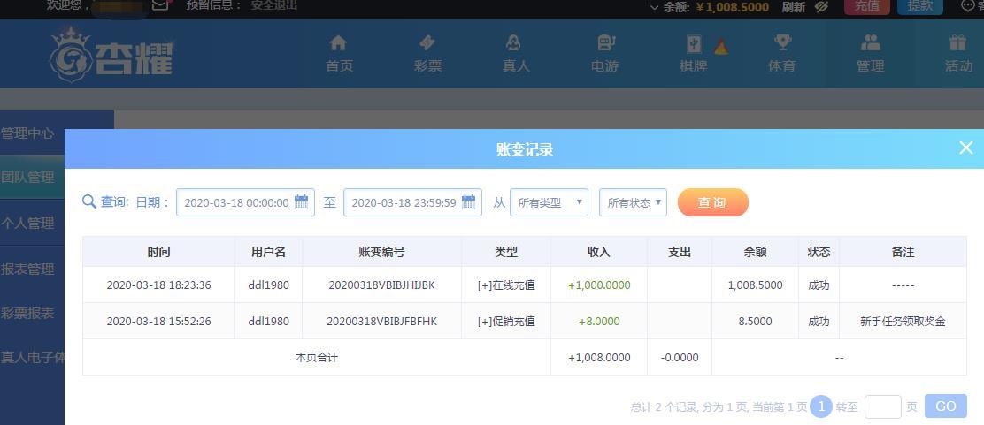
Task: Expand the 所有状态 status dropdown
Action: click(633, 202)
